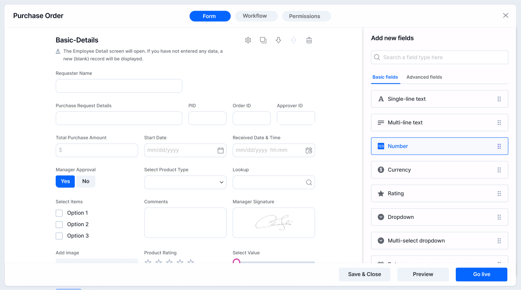Open the Permissions tab
The width and height of the screenshot is (521, 290).
point(306,16)
